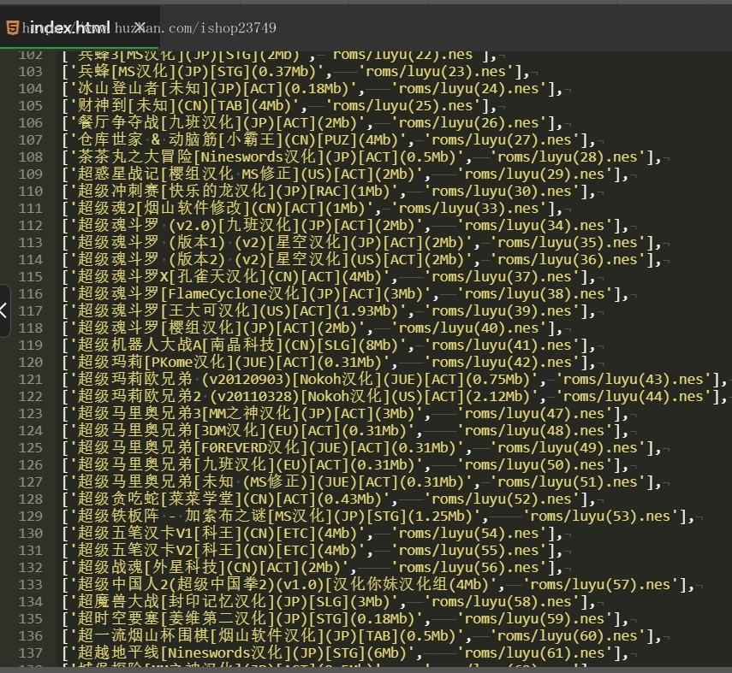Click '(版本2)' text on line 114
This screenshot has height=673, width=732.
coord(197,260)
